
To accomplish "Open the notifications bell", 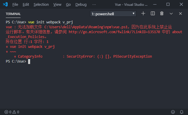I will 182,112.
